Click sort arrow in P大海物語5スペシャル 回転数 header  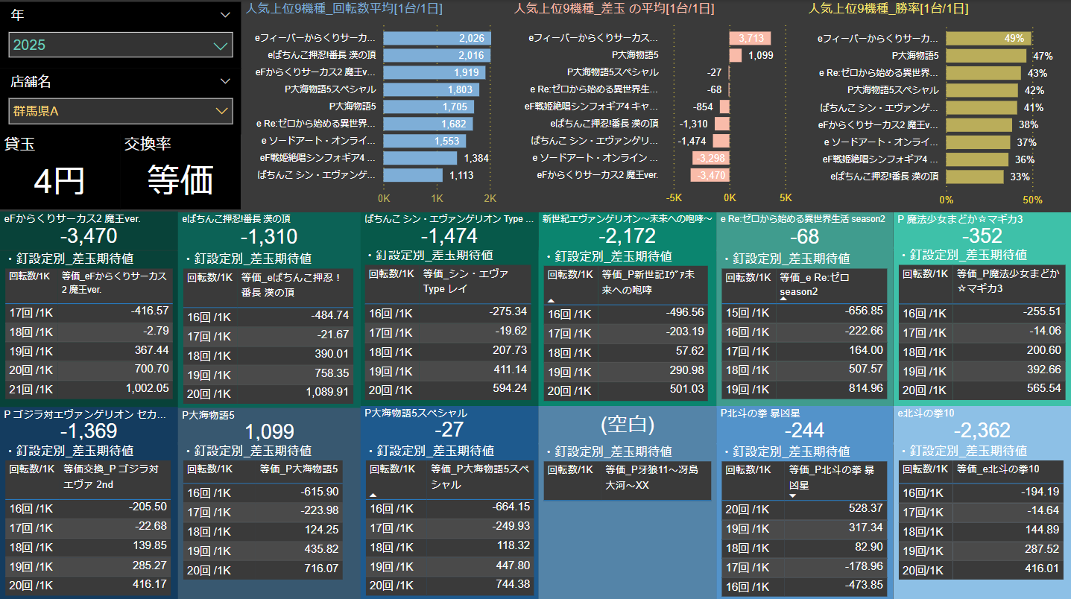[x=373, y=494]
